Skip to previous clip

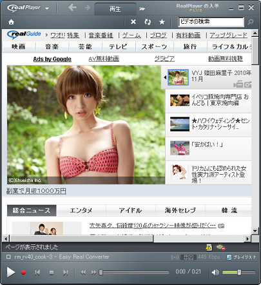tap(37, 273)
